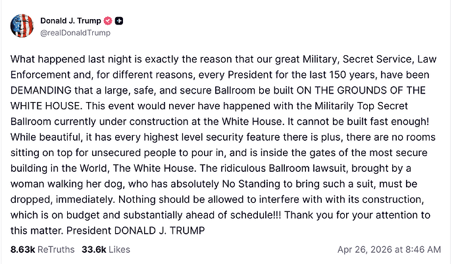View the 33.6k Likes list
Screen dimensions: 454x264
(105, 250)
